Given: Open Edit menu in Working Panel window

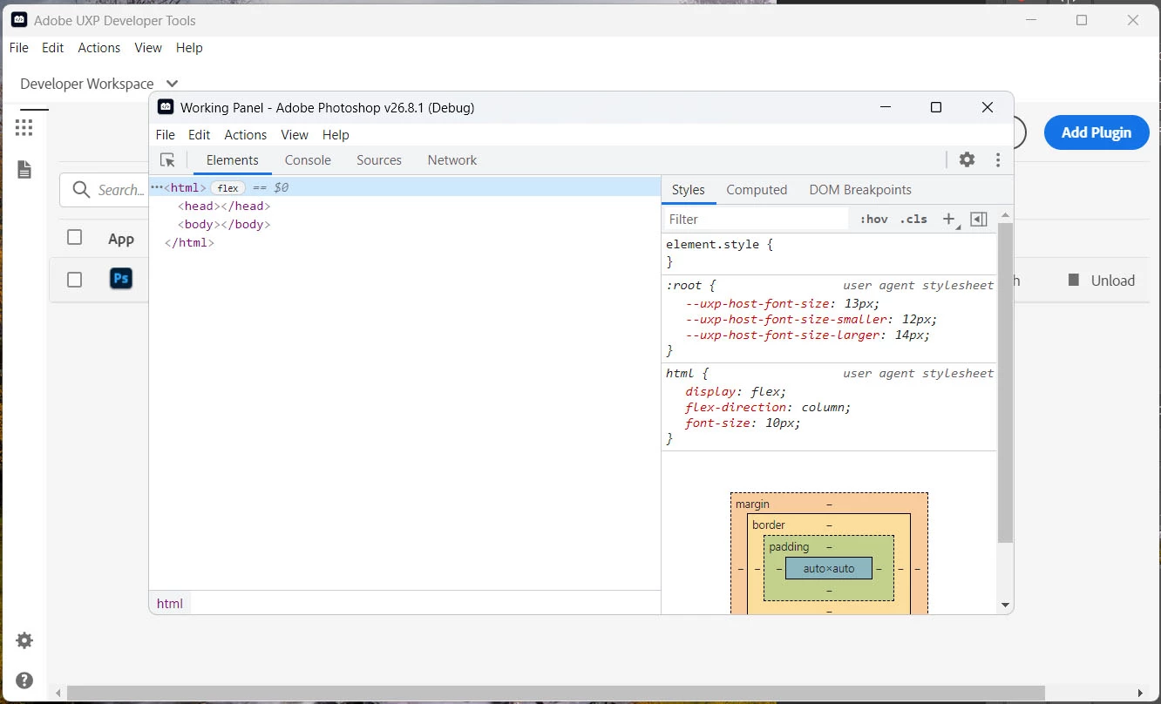Looking at the screenshot, I should (x=200, y=135).
